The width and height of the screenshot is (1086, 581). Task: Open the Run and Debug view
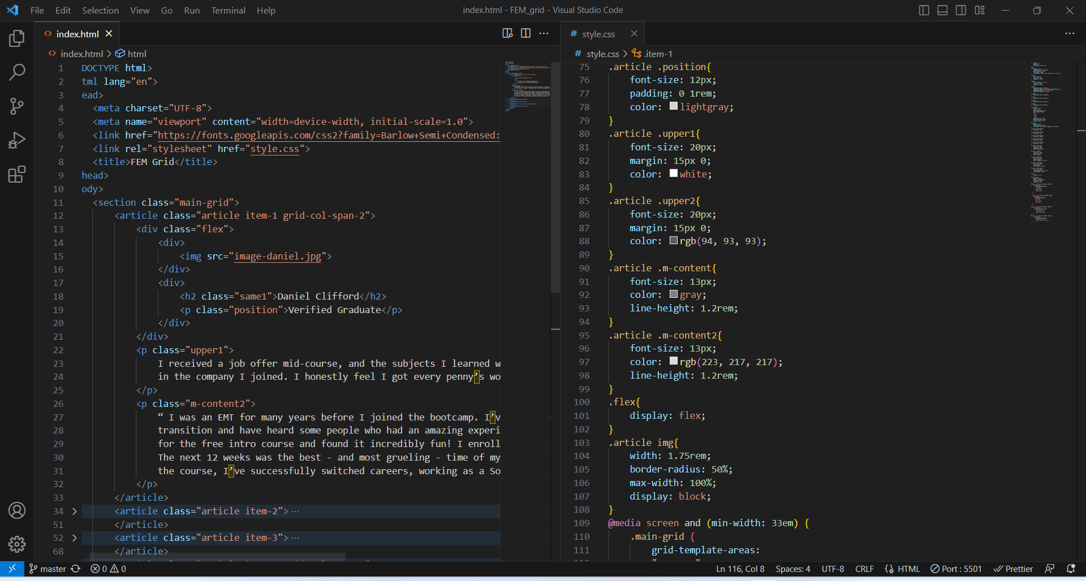pos(17,140)
